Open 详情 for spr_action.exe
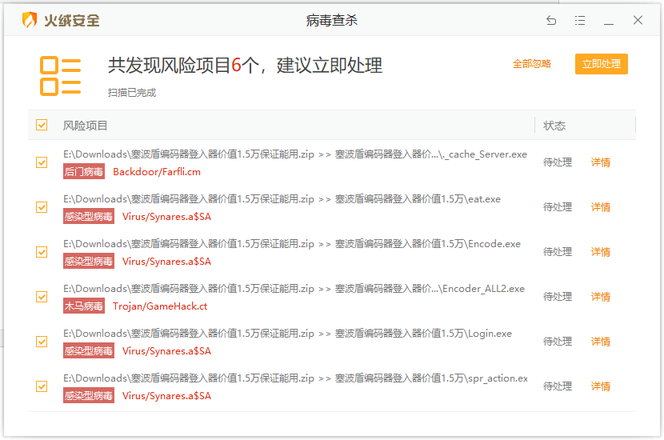 click(x=601, y=386)
